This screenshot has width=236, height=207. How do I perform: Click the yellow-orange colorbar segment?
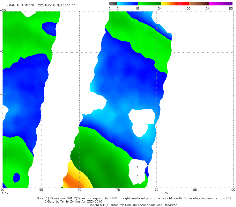(x=169, y=4)
